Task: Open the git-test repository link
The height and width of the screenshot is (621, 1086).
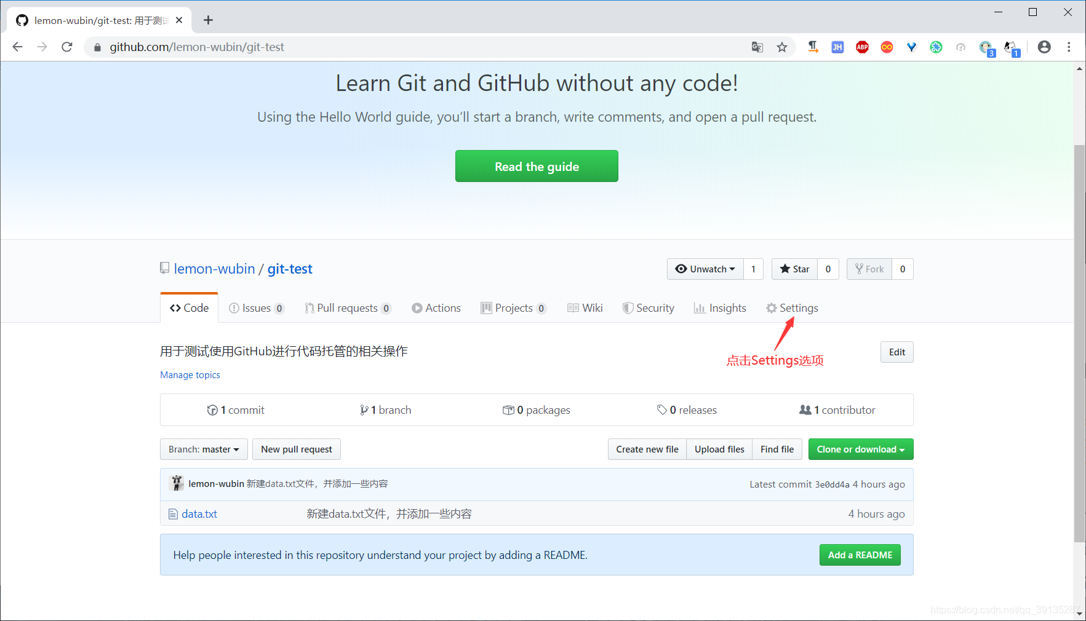Action: click(290, 269)
